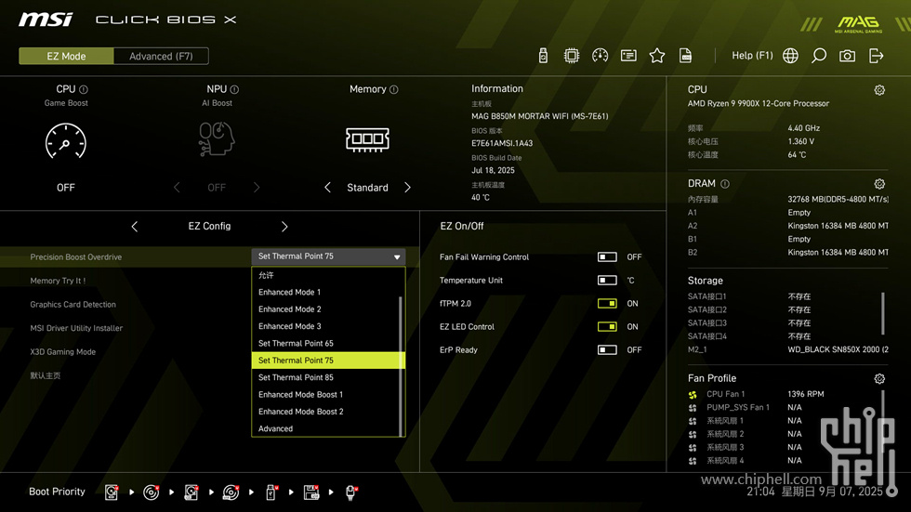Click CPU Fan 1 fan icon
The width and height of the screenshot is (911, 512).
pyautogui.click(x=693, y=395)
